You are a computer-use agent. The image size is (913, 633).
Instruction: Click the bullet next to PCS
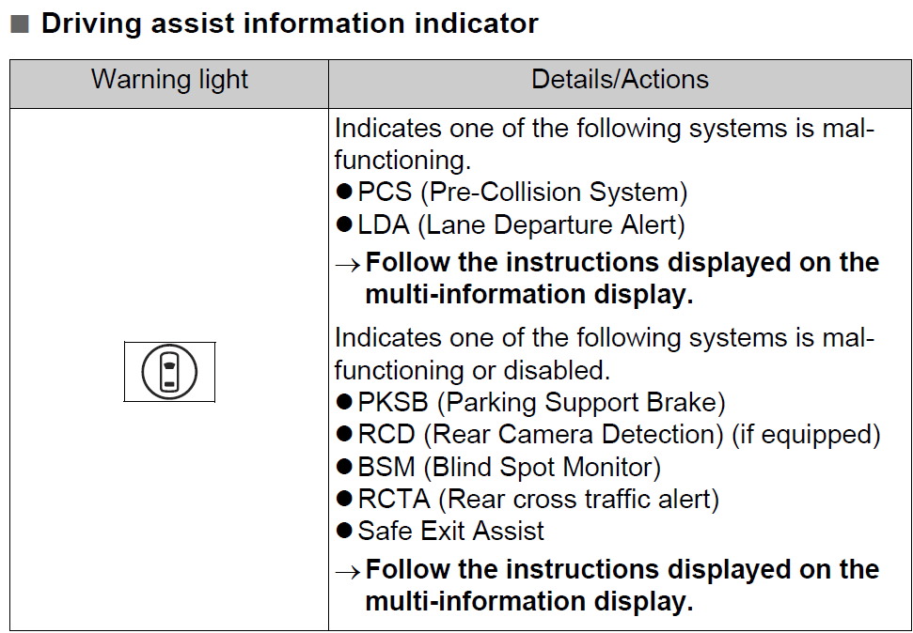tap(344, 192)
